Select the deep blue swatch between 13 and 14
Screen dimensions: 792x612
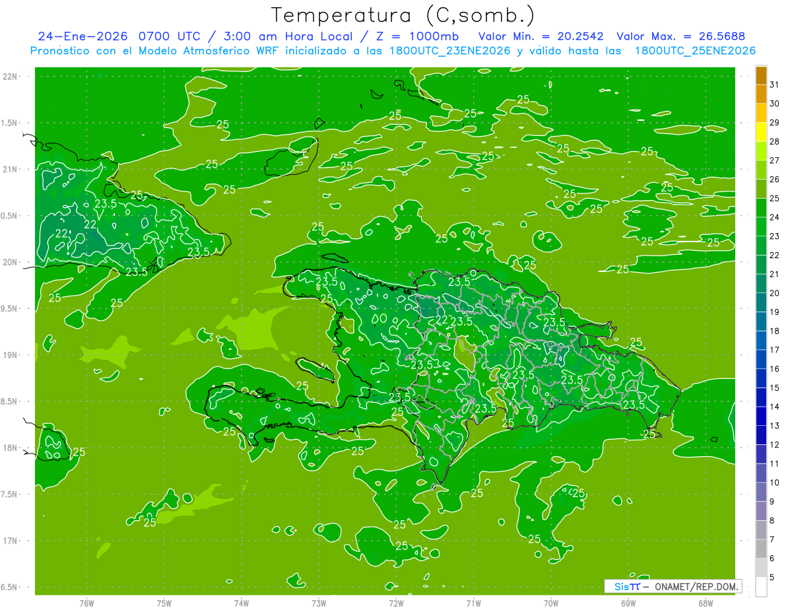761,416
